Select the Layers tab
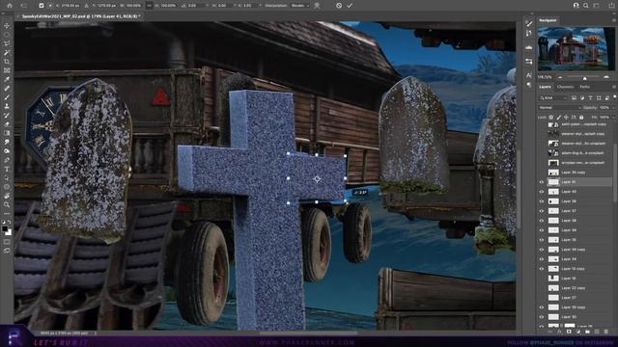Image resolution: width=618 pixels, height=347 pixels. 545,87
